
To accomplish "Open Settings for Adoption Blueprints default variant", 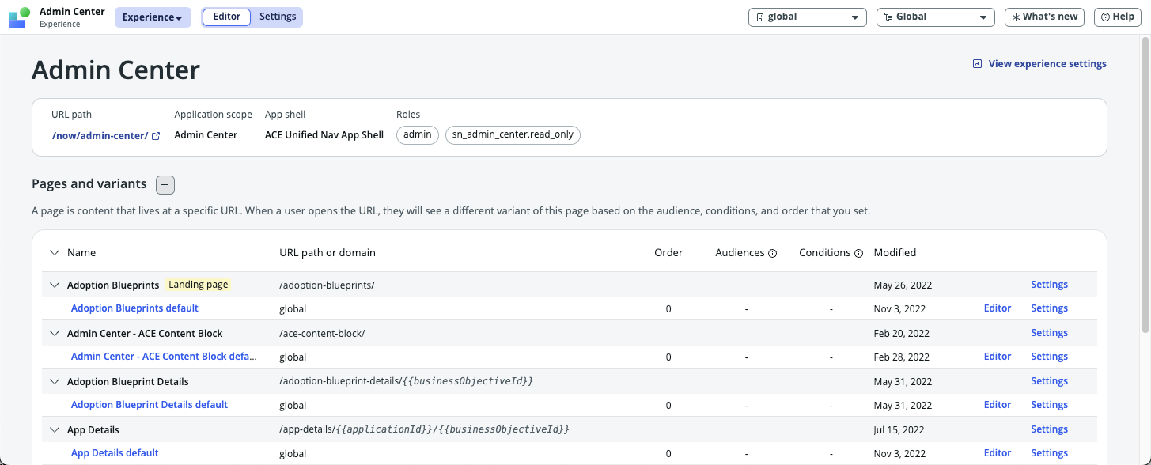I will [x=1049, y=308].
